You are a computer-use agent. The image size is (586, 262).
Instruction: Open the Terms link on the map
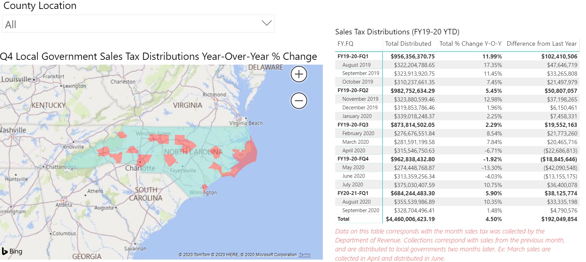[305, 255]
